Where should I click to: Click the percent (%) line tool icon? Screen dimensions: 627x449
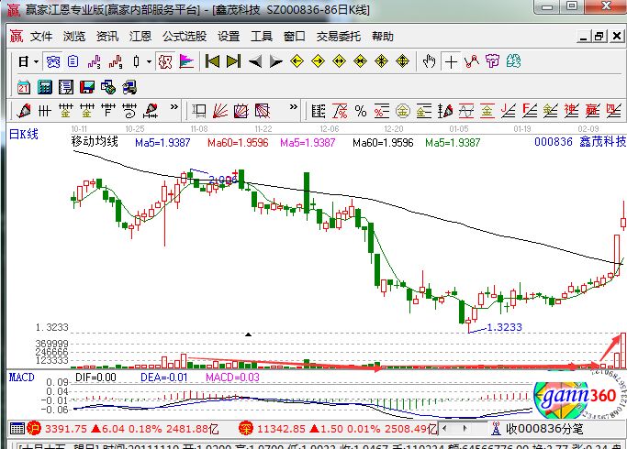(x=361, y=111)
